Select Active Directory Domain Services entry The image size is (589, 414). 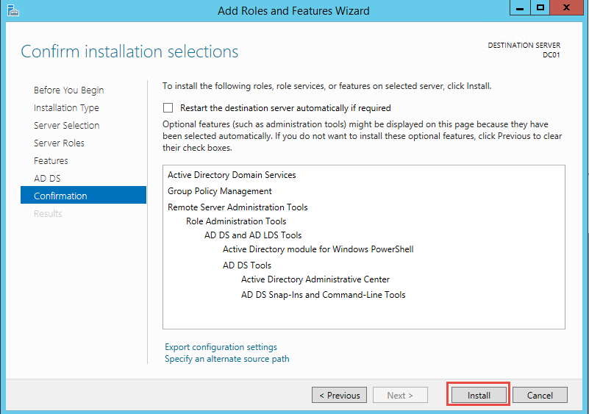click(232, 175)
